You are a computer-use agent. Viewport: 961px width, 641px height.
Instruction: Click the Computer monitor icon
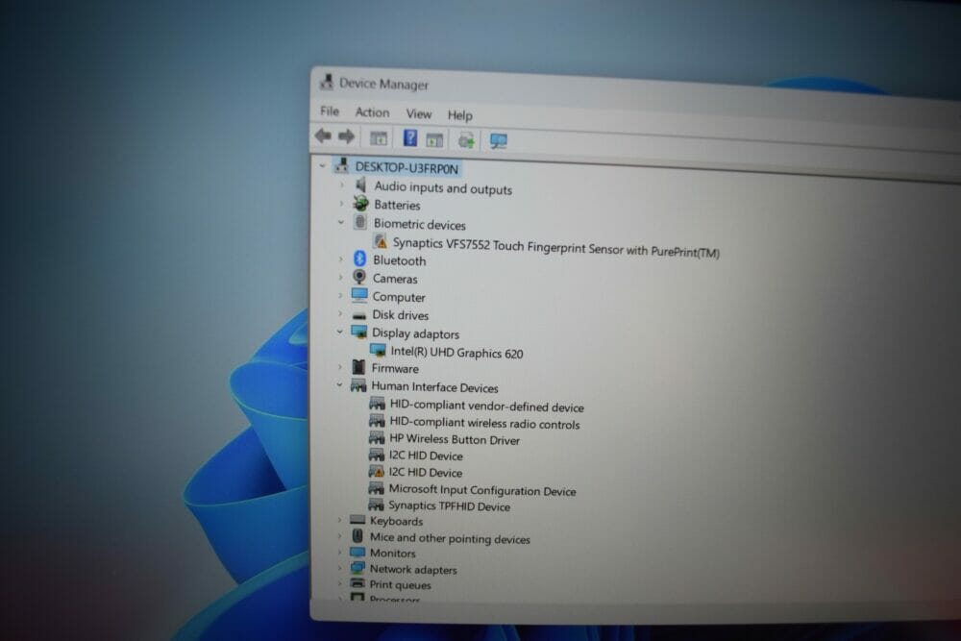(x=359, y=295)
